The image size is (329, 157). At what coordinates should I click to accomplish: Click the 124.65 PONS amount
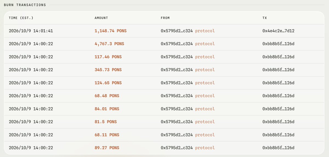108,83
